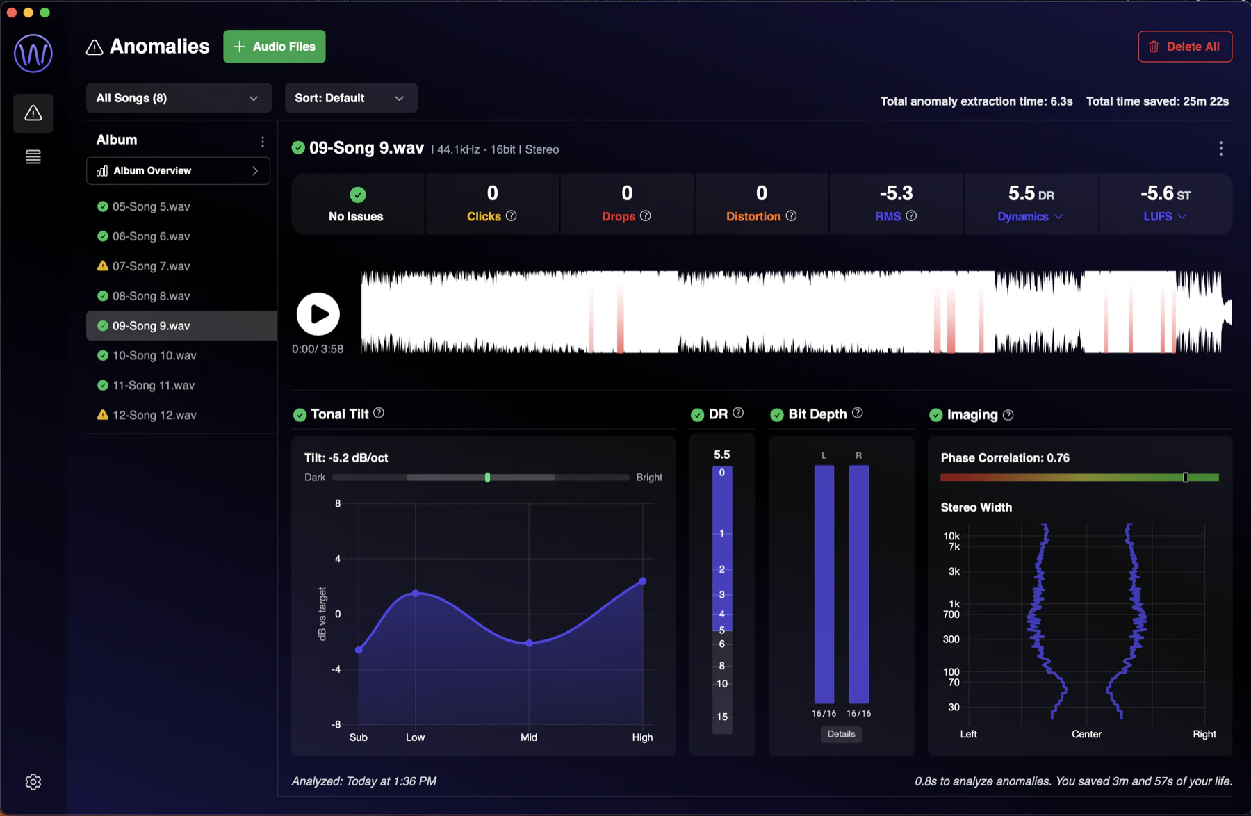1251x816 pixels.
Task: Click 'Total time saved: 25m 22s' text
Action: coord(1157,101)
